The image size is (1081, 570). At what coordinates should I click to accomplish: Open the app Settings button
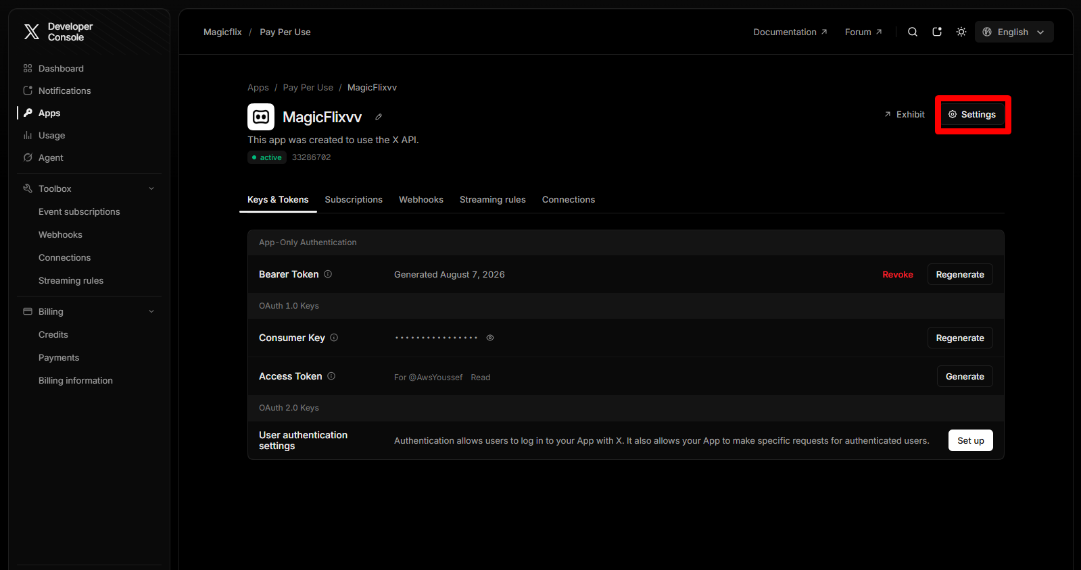coord(972,114)
